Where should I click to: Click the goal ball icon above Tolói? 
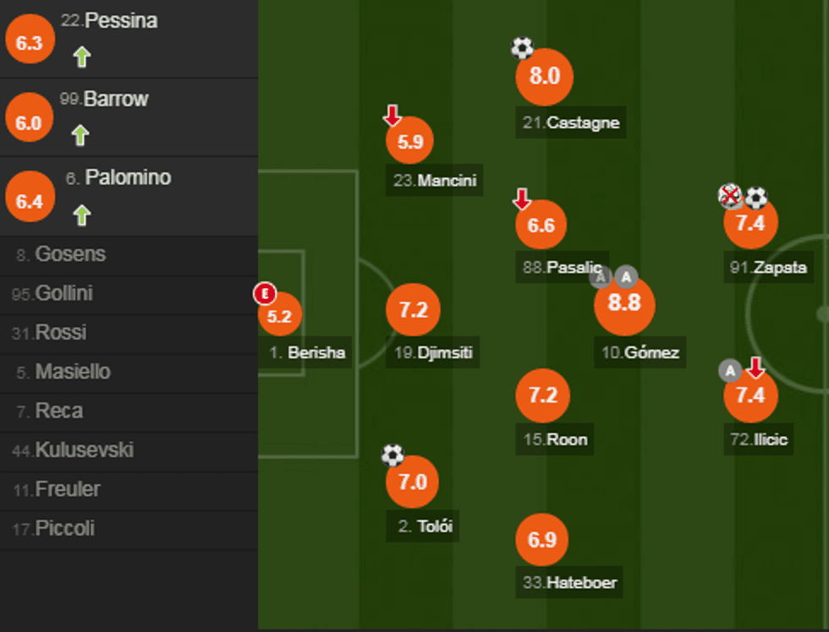pos(393,455)
